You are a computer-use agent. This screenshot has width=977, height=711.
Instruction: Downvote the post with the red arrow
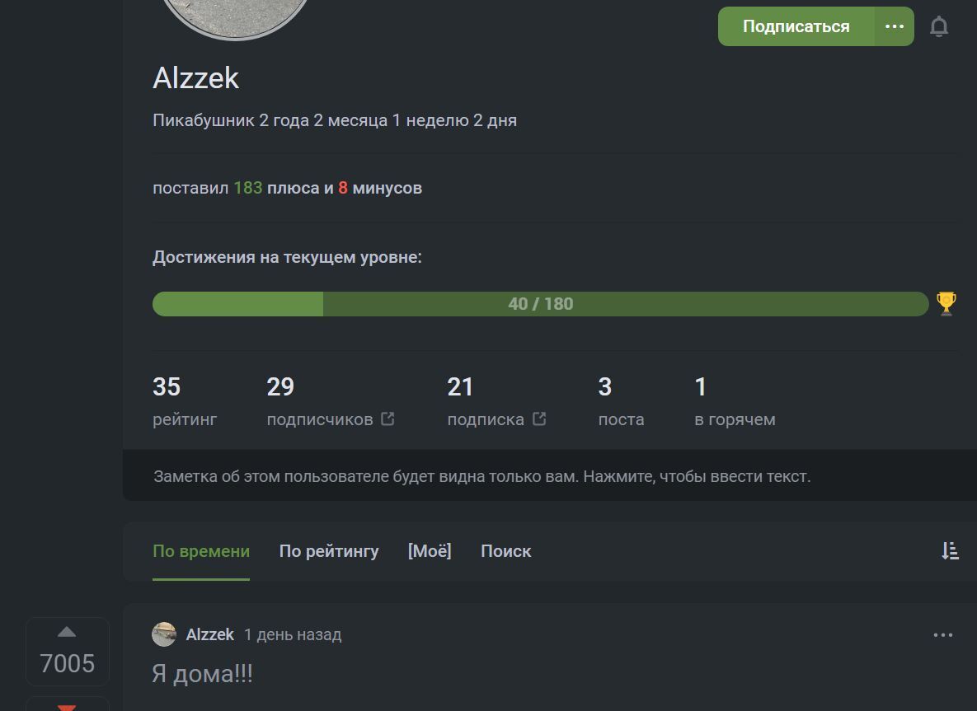click(x=67, y=706)
